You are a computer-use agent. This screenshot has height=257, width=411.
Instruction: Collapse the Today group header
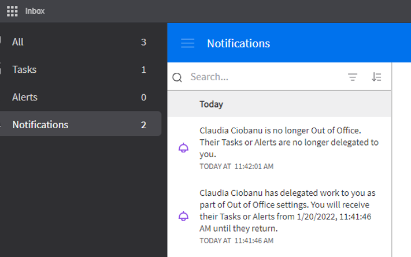[212, 105]
